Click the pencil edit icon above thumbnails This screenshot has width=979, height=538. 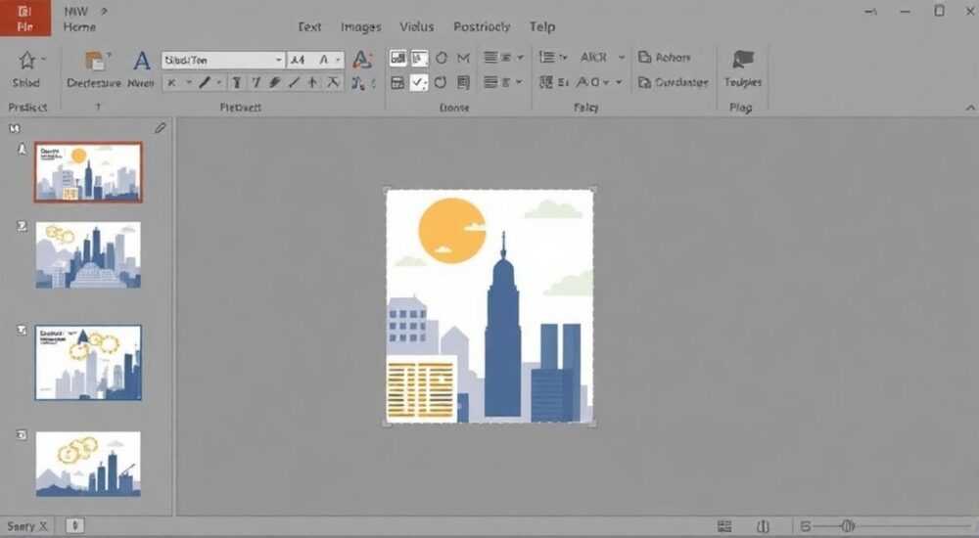(161, 128)
